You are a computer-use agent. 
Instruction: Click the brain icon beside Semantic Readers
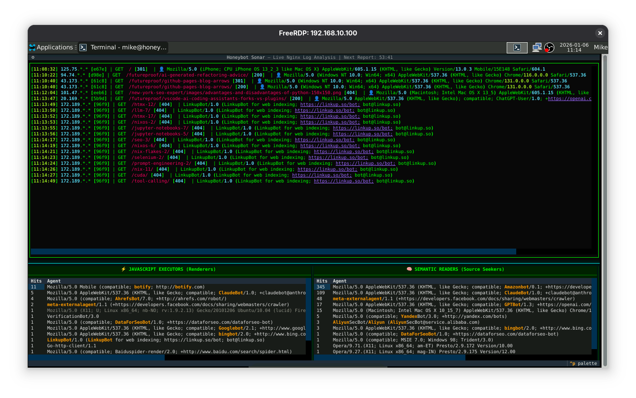(409, 269)
